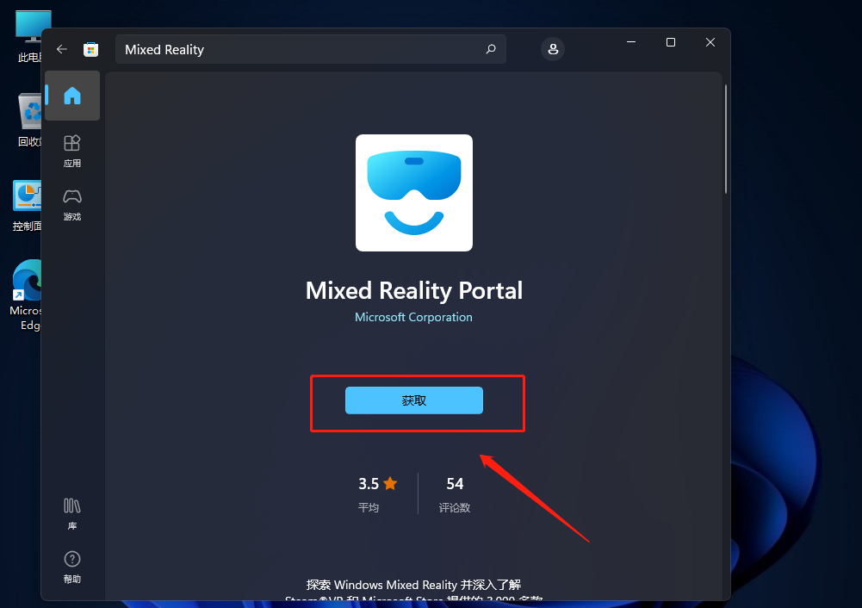Open 帮助 (Help) in the sidebar
The width and height of the screenshot is (862, 608).
[x=72, y=566]
